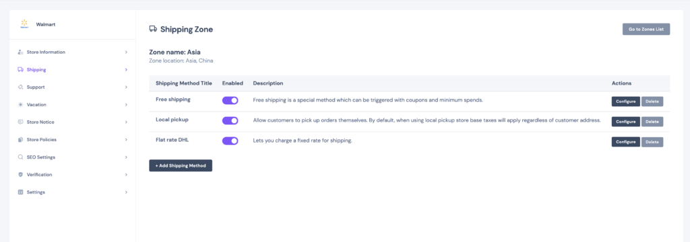Image resolution: width=690 pixels, height=242 pixels.
Task: Turn off the Flat rate DHL toggle
Action: point(230,141)
